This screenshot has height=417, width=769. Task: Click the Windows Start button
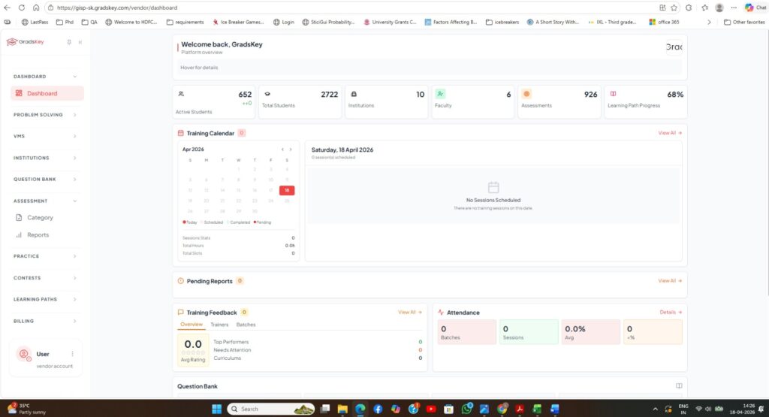tap(216, 409)
